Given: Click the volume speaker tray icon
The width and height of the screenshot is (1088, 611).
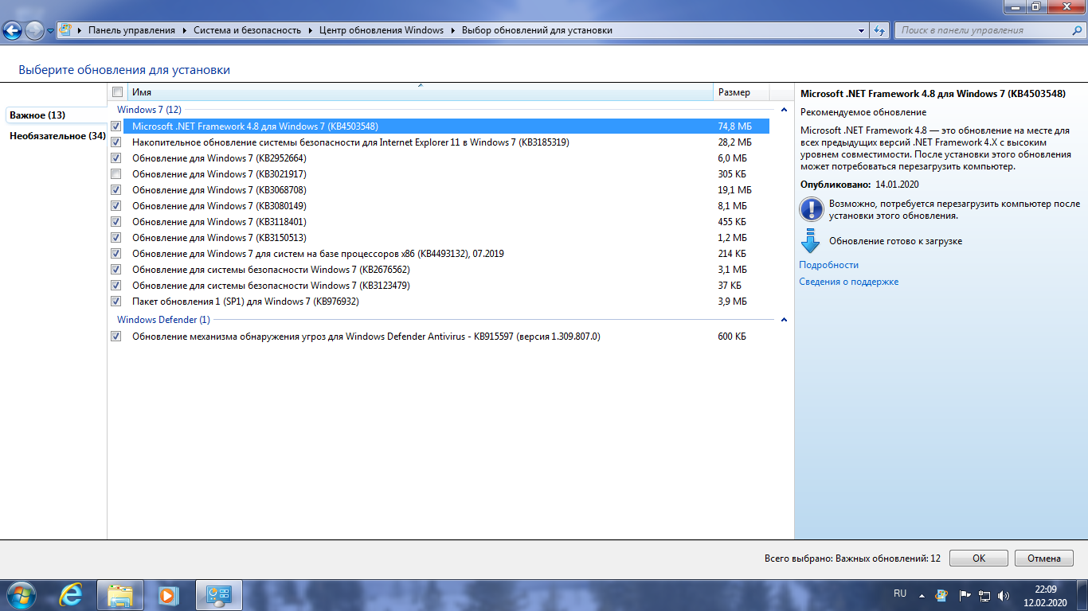Looking at the screenshot, I should (1004, 595).
